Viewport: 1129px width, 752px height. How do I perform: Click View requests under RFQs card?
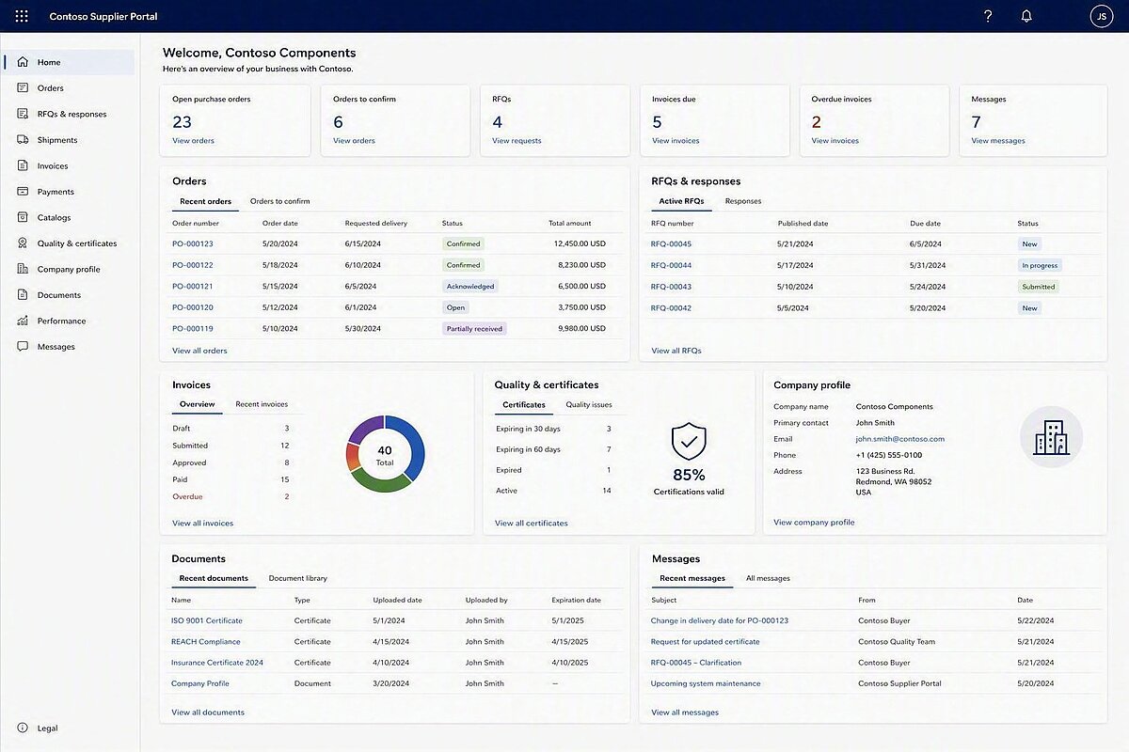click(x=517, y=141)
